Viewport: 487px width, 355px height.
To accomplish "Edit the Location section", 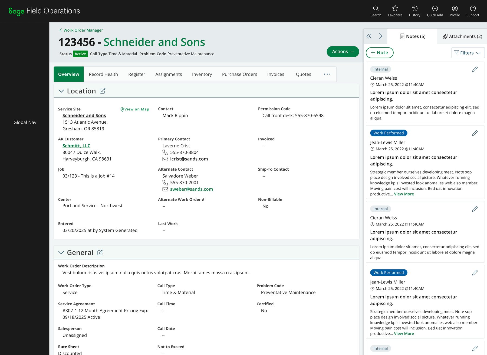I will point(103,91).
